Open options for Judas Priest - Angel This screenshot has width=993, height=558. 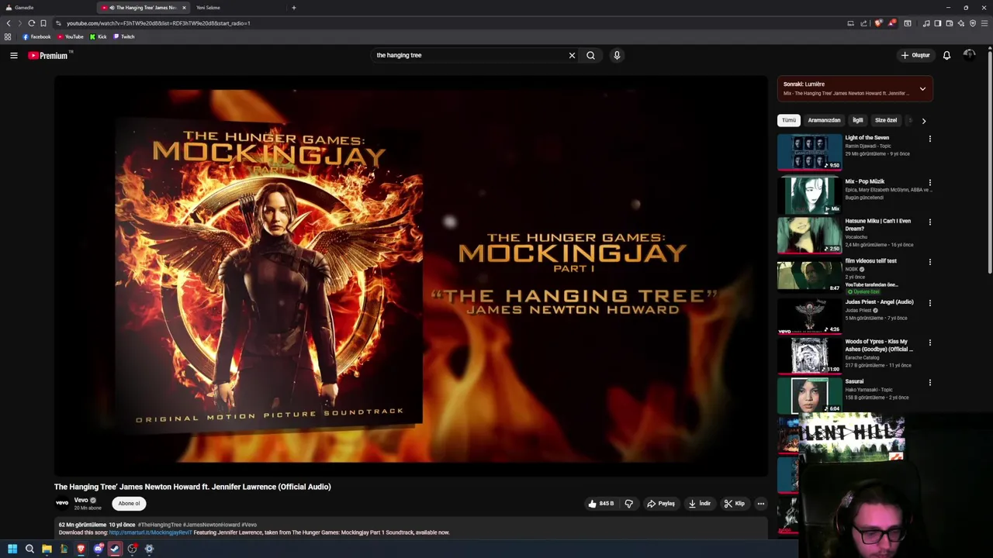click(929, 303)
